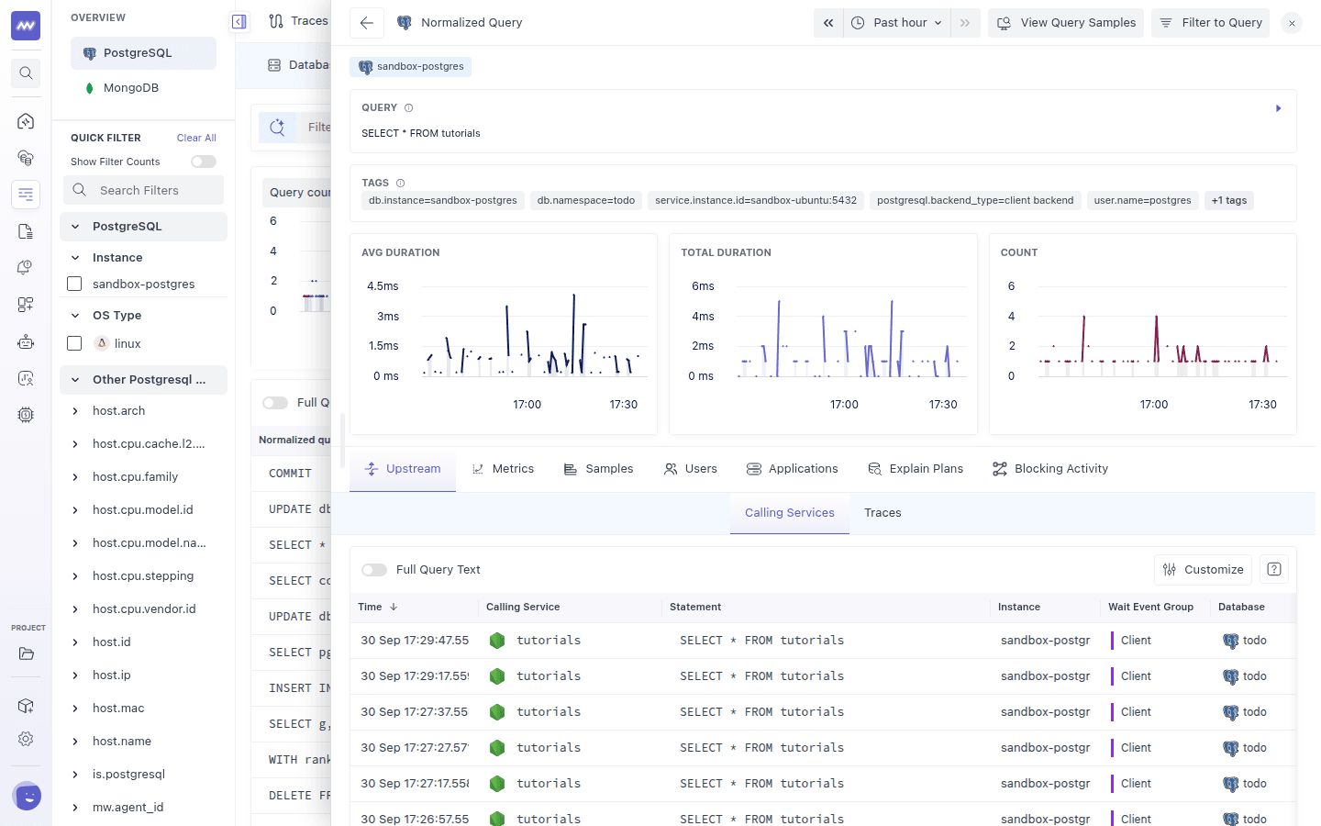Click the Customize button
Viewport: 1321px width, 826px height.
tap(1203, 570)
